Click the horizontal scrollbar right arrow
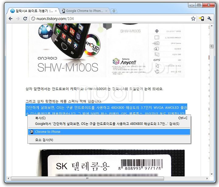 pyautogui.click(x=207, y=178)
